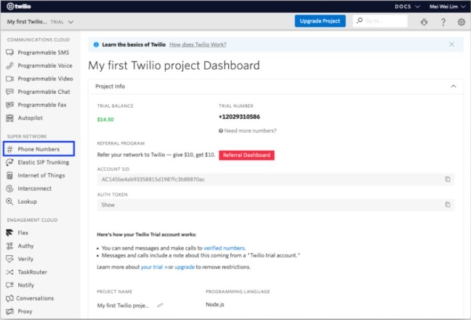Click the info icon in banner

(x=96, y=45)
